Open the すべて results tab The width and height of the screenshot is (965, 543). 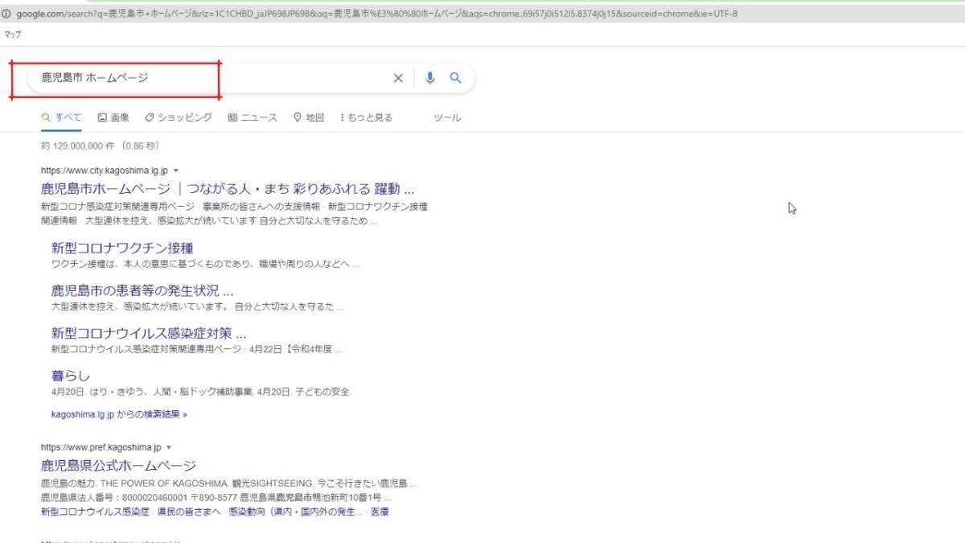coord(62,117)
